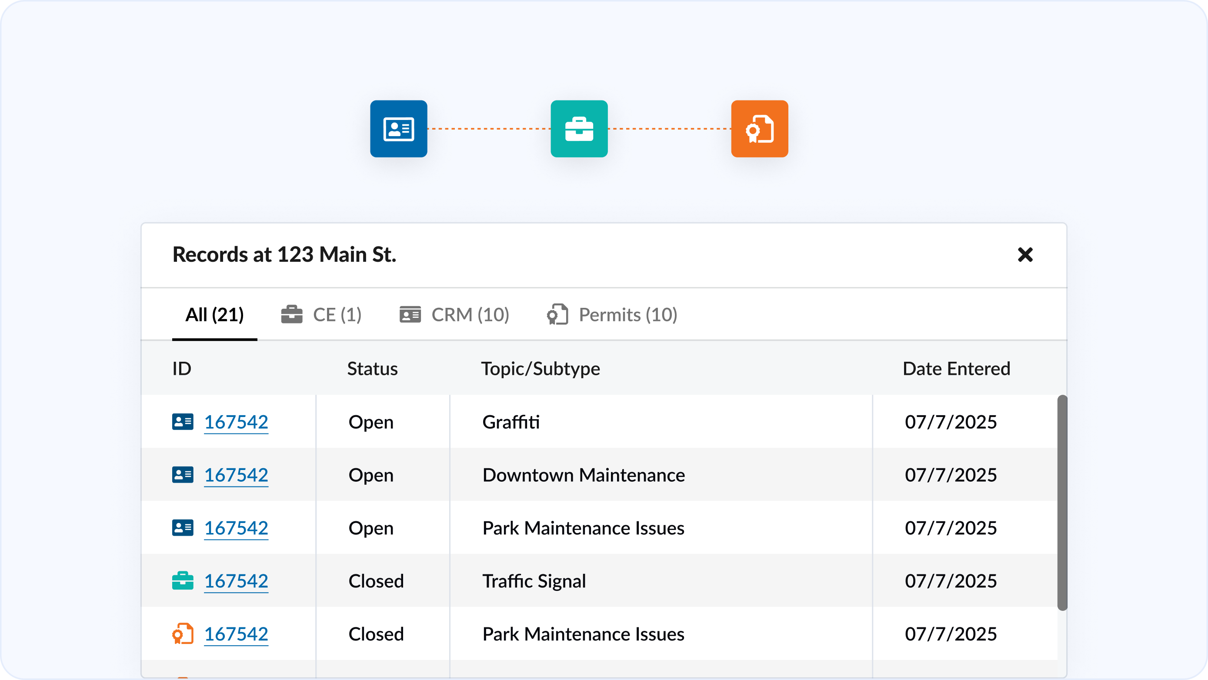The height and width of the screenshot is (680, 1208).
Task: Click the Status column header
Action: (372, 369)
